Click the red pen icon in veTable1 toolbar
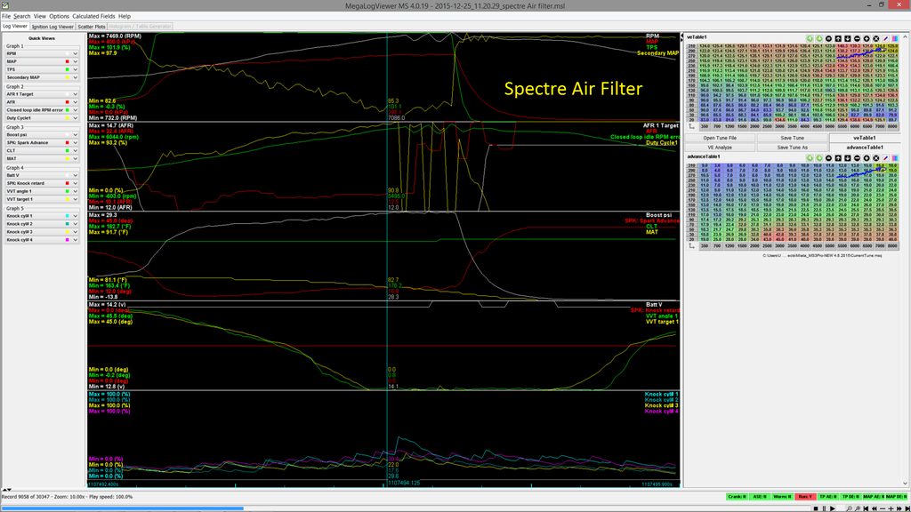The width and height of the screenshot is (911, 512). tap(885, 38)
